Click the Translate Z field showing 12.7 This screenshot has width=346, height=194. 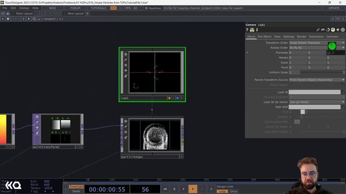click(336, 53)
